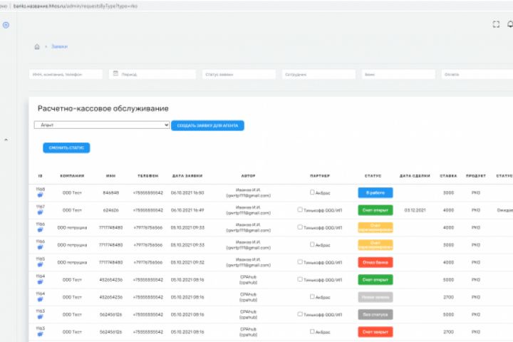The width and height of the screenshot is (513, 342).
Task: Click the dark gray Без статуса badge
Action: (x=375, y=314)
